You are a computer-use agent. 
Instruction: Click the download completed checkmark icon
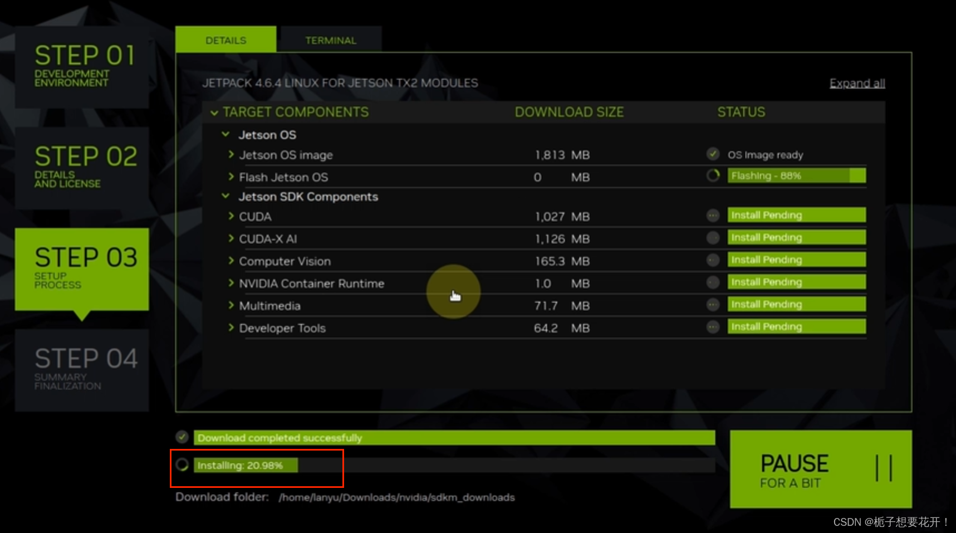(x=182, y=437)
